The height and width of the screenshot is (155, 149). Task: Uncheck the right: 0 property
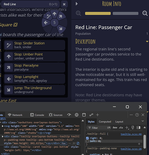pyautogui.click(x=87, y=138)
